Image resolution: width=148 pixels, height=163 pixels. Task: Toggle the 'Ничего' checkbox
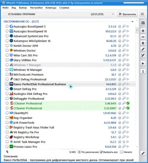pos(122,152)
